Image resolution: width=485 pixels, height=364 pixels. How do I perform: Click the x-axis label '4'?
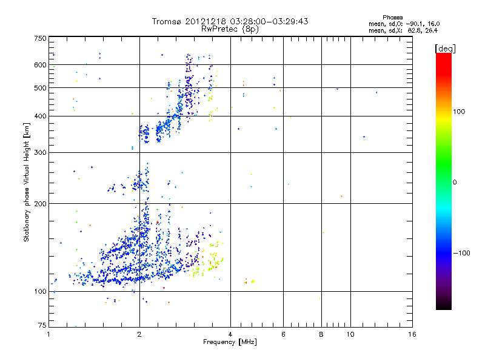click(x=230, y=334)
